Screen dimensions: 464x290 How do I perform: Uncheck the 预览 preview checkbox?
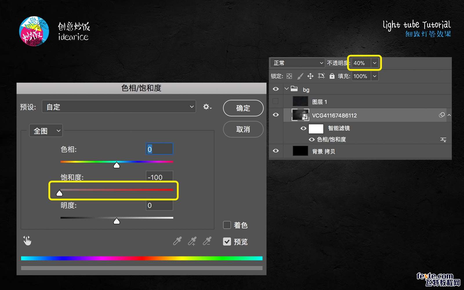pyautogui.click(x=227, y=242)
